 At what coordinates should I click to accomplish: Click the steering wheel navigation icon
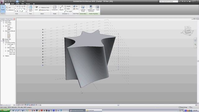click(196, 40)
